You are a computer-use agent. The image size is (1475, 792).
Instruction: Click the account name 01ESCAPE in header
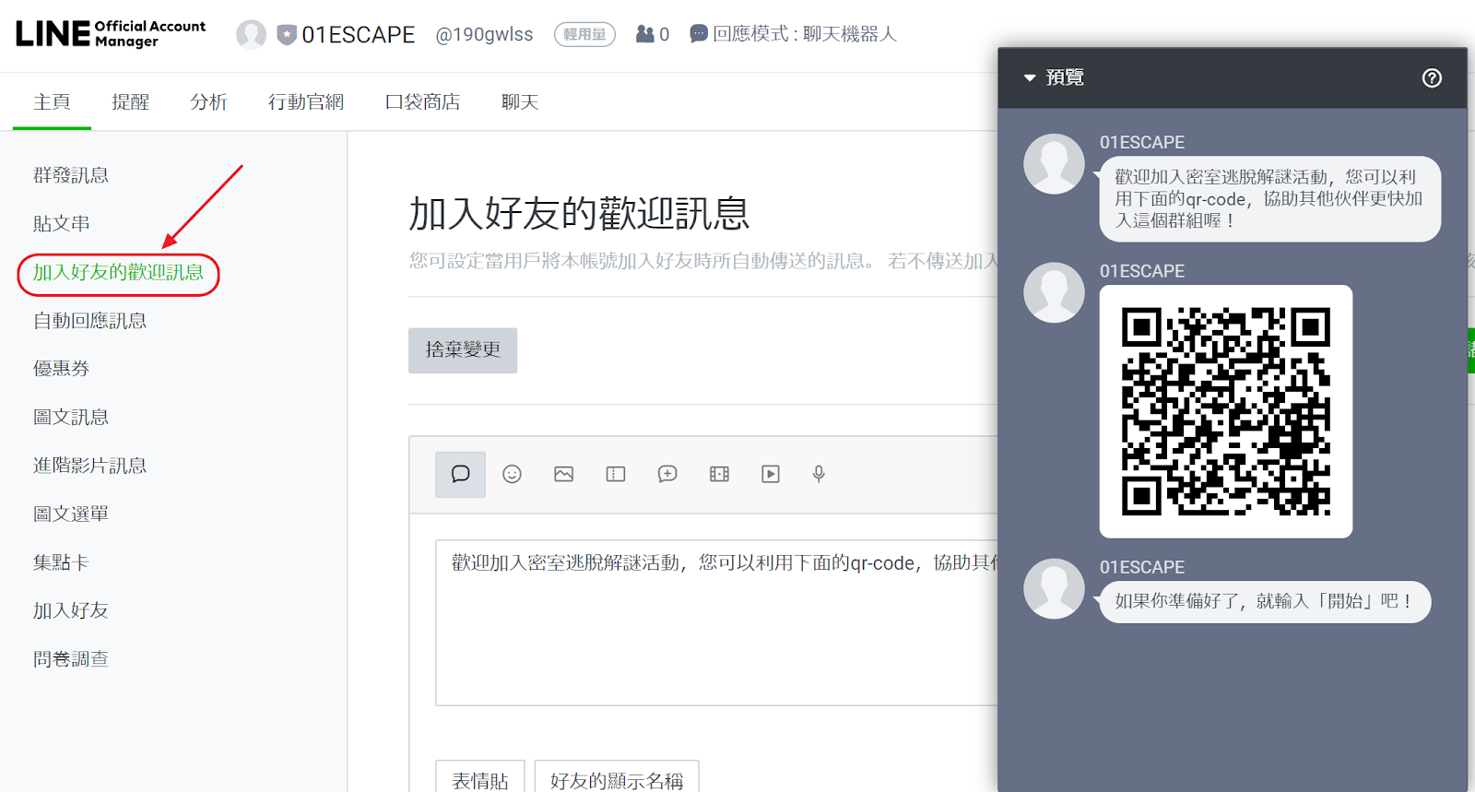click(359, 35)
